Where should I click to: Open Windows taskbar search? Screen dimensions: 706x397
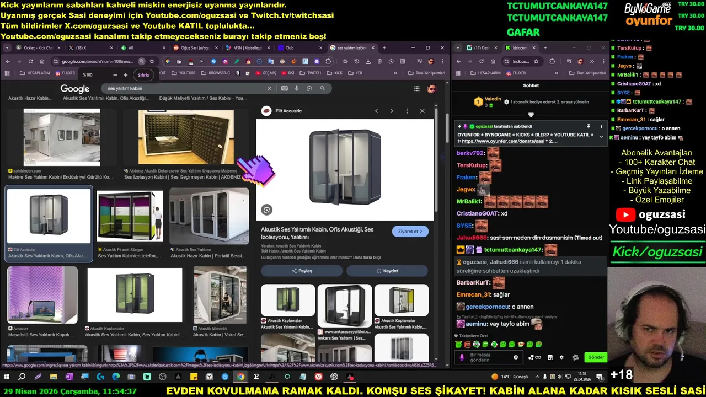[22, 377]
